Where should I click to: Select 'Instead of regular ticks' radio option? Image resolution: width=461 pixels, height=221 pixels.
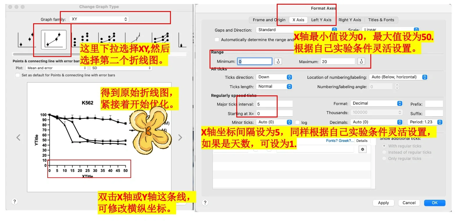384,152
